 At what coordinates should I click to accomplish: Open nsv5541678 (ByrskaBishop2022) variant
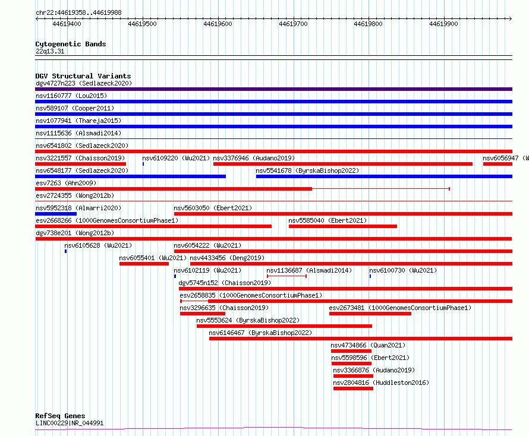coord(307,170)
